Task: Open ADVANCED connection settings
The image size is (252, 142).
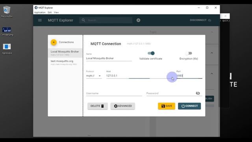Action: 122,106
